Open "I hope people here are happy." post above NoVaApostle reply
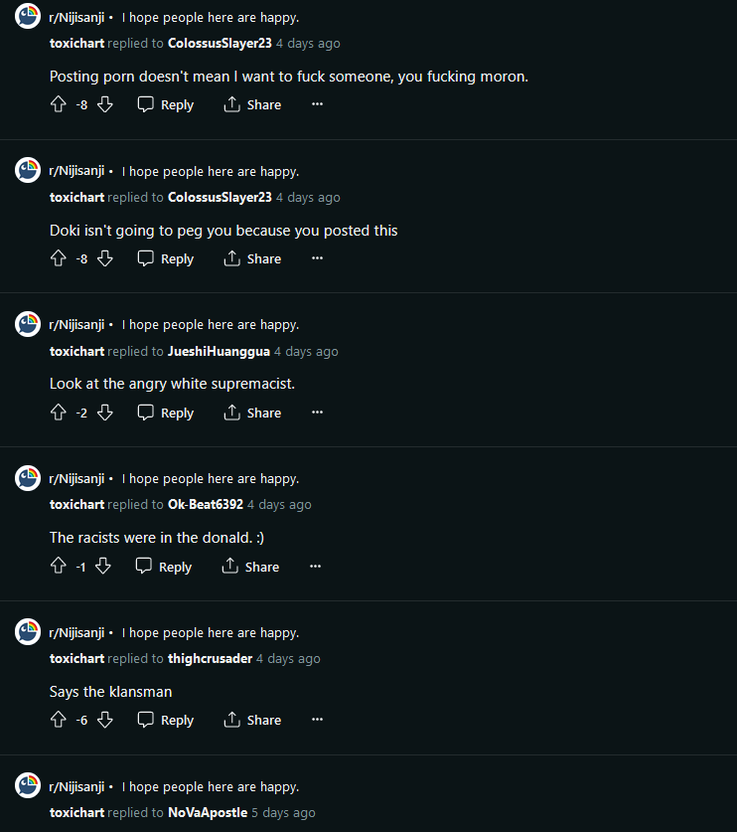737x832 pixels. point(211,787)
